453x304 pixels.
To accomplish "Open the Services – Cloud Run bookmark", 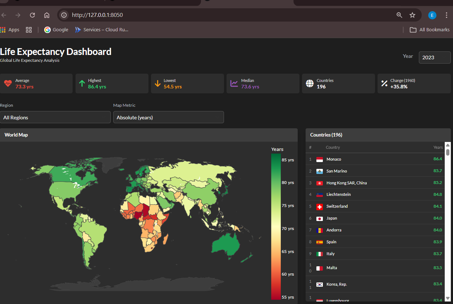I will [101, 30].
